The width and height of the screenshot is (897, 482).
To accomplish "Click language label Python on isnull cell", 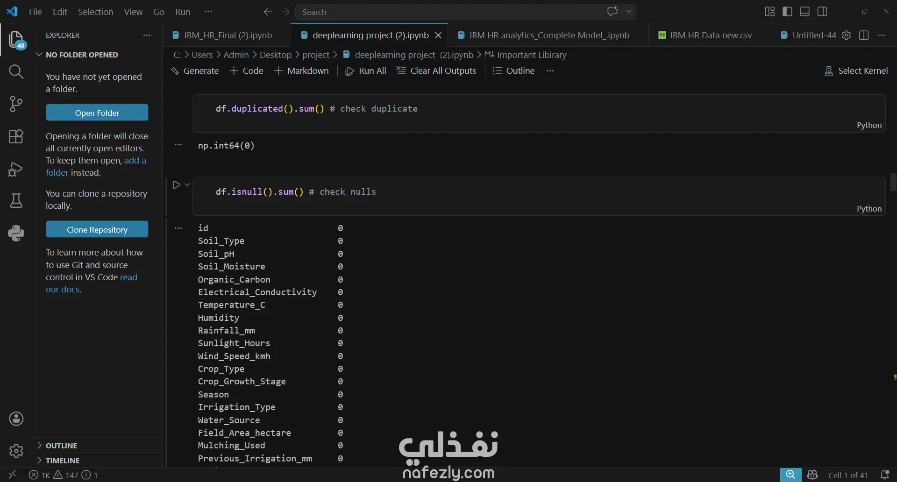I will pyautogui.click(x=869, y=209).
